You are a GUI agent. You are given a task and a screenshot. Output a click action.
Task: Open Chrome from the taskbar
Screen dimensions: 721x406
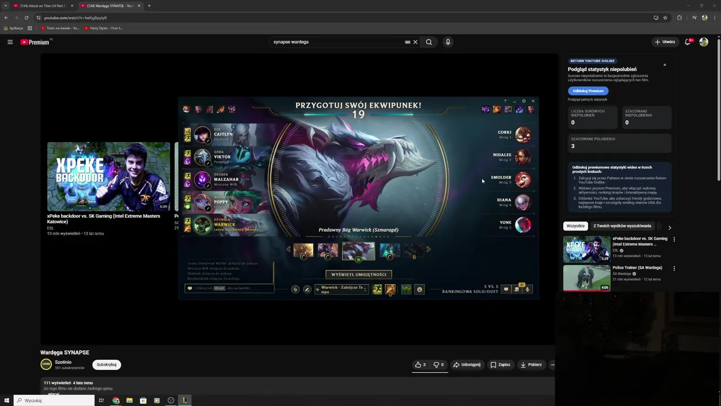pyautogui.click(x=115, y=400)
